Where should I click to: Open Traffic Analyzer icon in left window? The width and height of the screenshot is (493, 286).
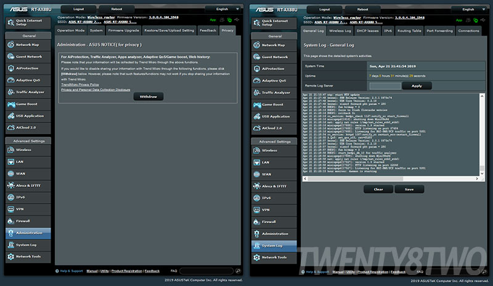click(x=10, y=92)
